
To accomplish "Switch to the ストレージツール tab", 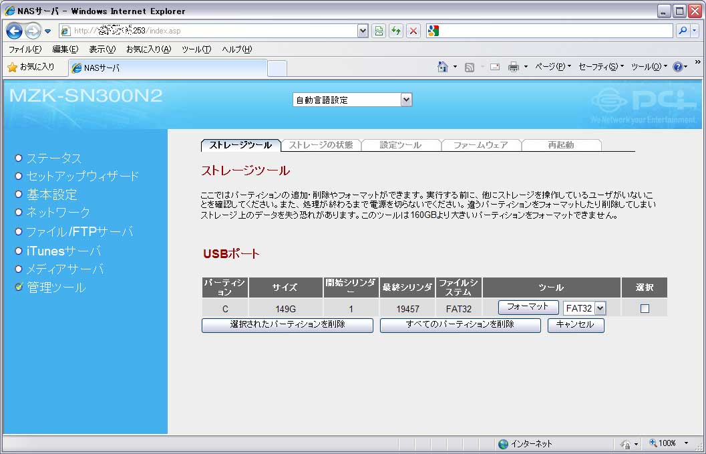I will [x=240, y=145].
